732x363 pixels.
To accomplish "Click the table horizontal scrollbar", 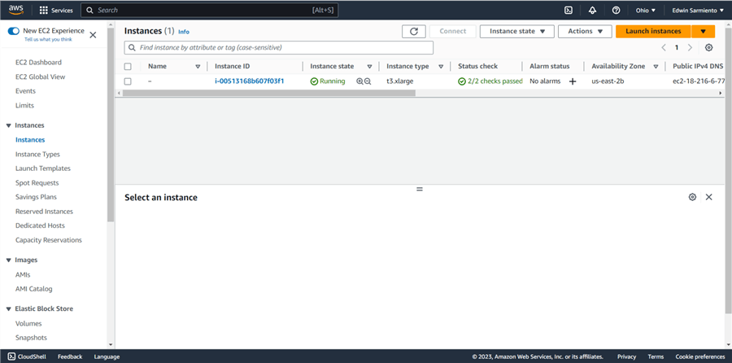I will tap(269, 94).
